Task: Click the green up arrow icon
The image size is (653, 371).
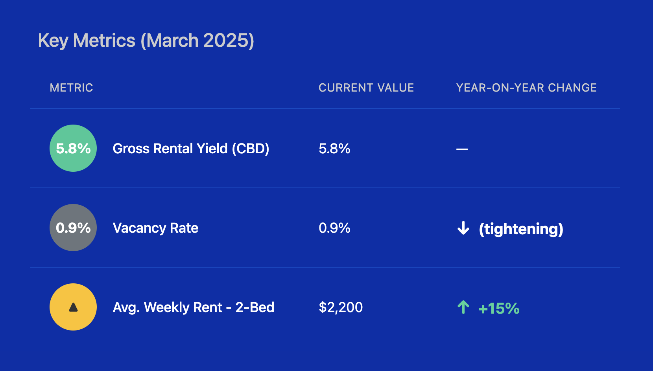Action: click(463, 307)
